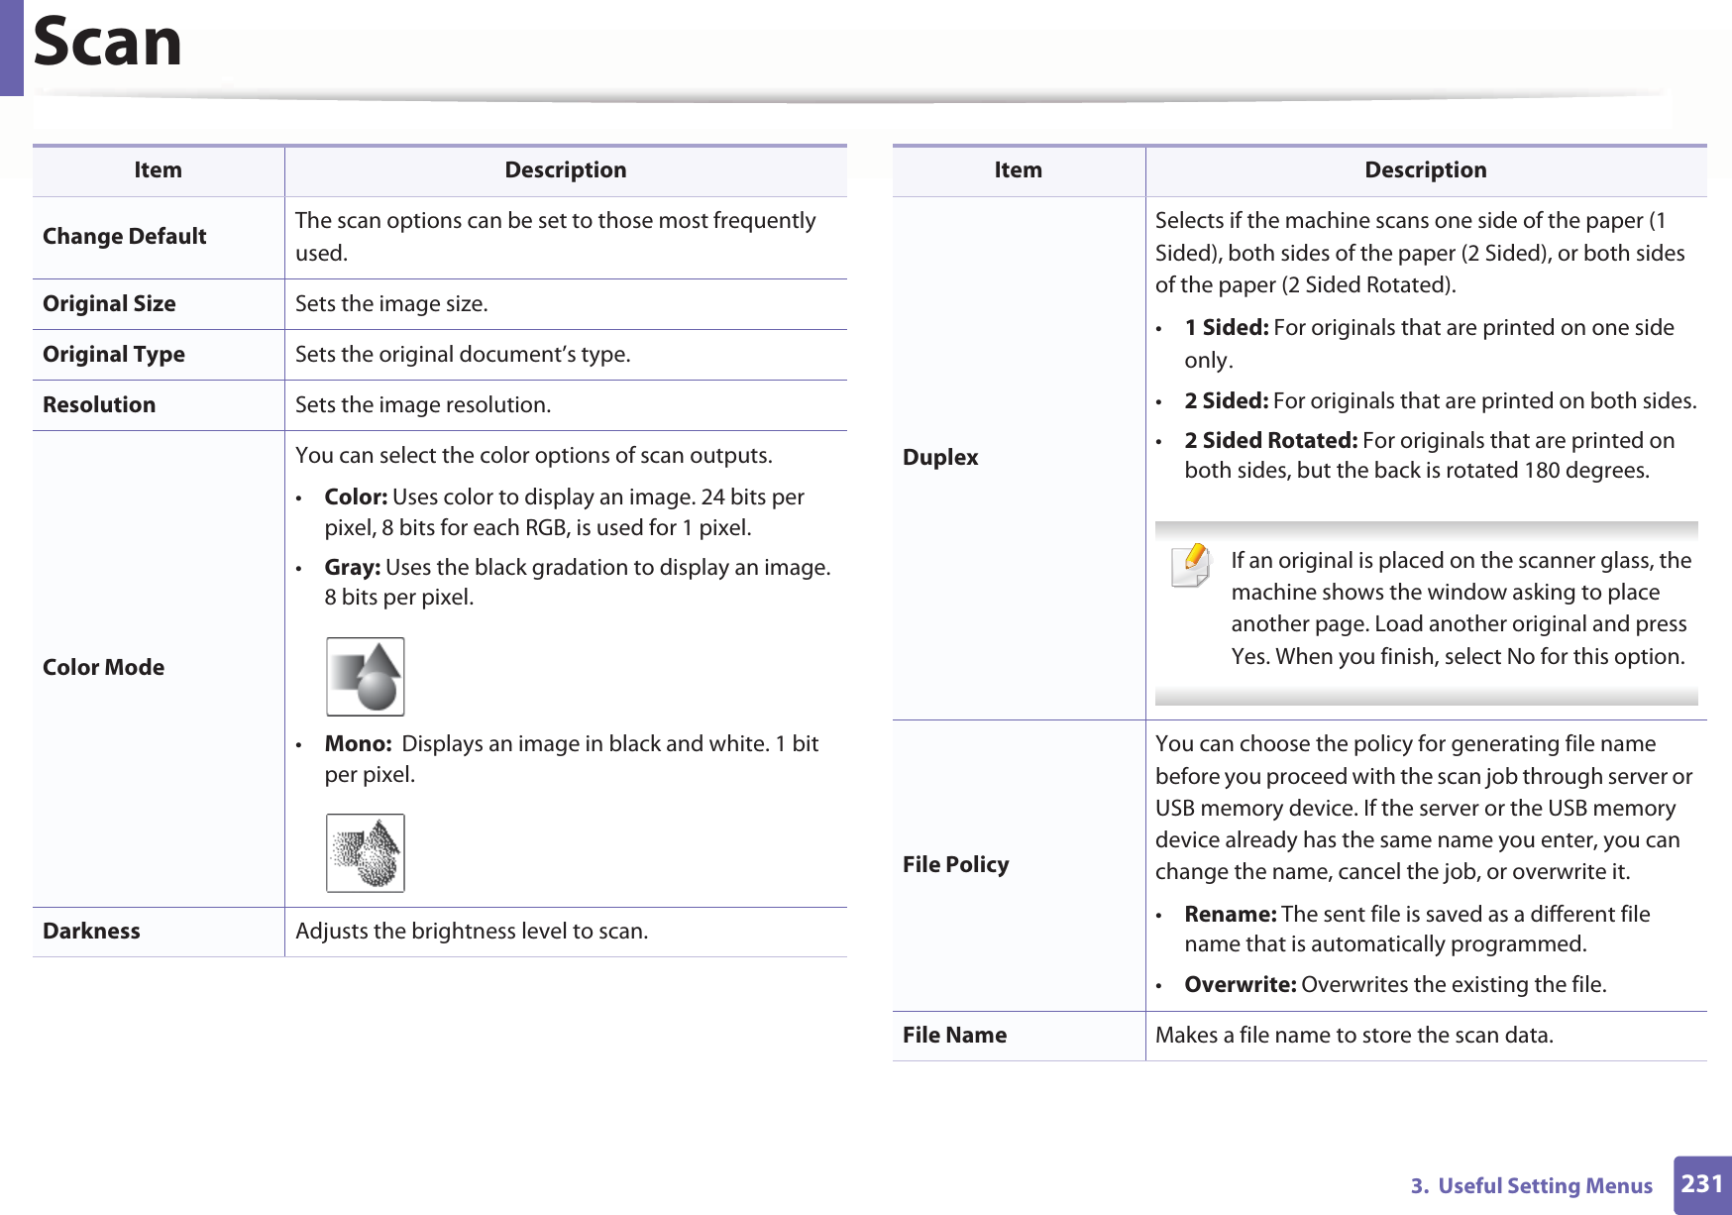Open the Useful Setting Menus chapter link
Screen dimensions: 1732x1215
point(1531,1186)
